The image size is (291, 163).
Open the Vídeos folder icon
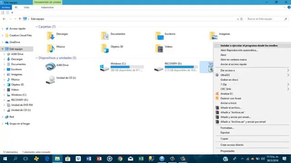[159, 48]
